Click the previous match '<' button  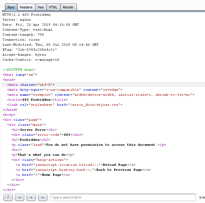pyautogui.click(x=20, y=197)
